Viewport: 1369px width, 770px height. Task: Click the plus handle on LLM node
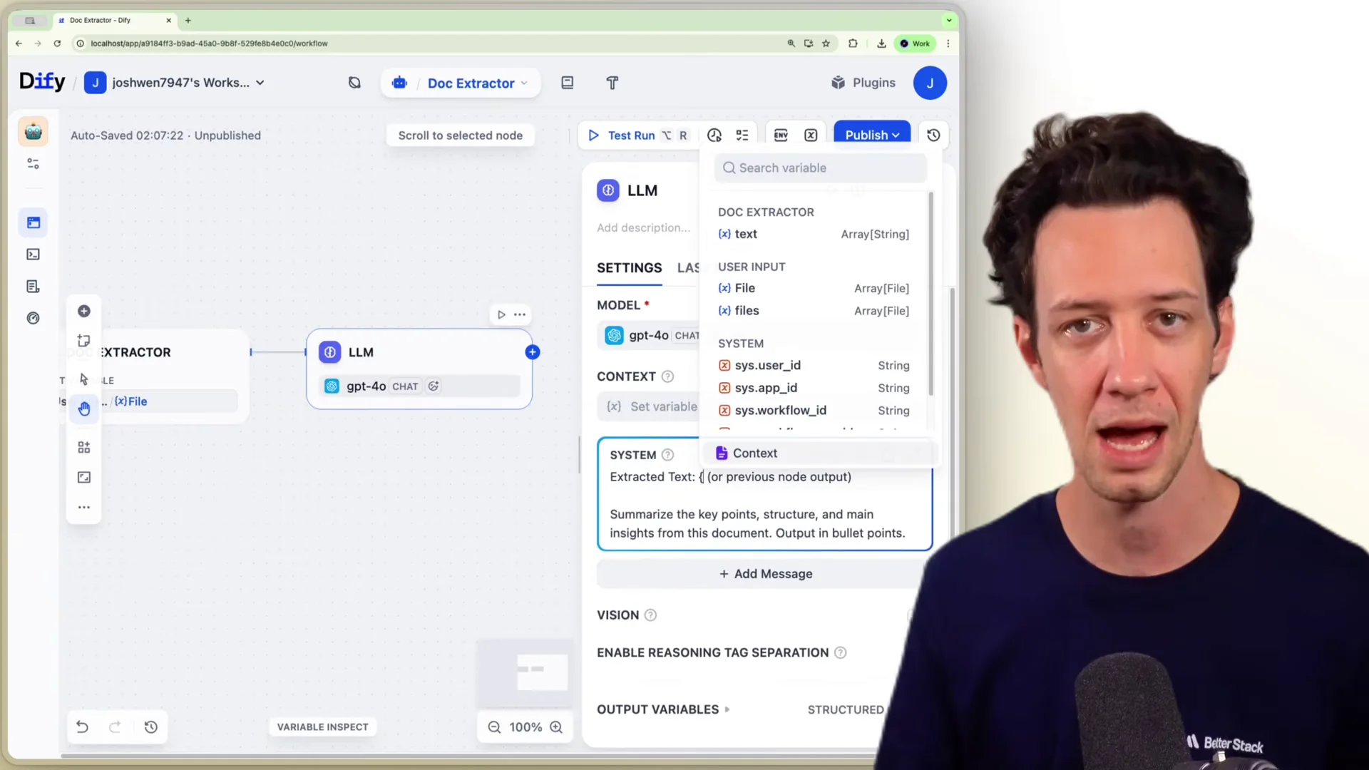(x=532, y=352)
